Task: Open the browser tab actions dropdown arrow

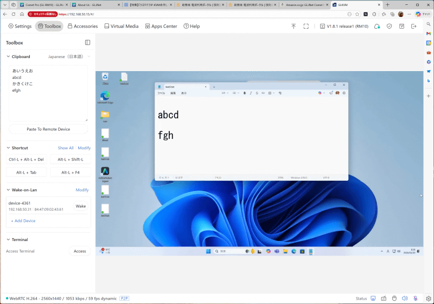Action: pos(5,5)
